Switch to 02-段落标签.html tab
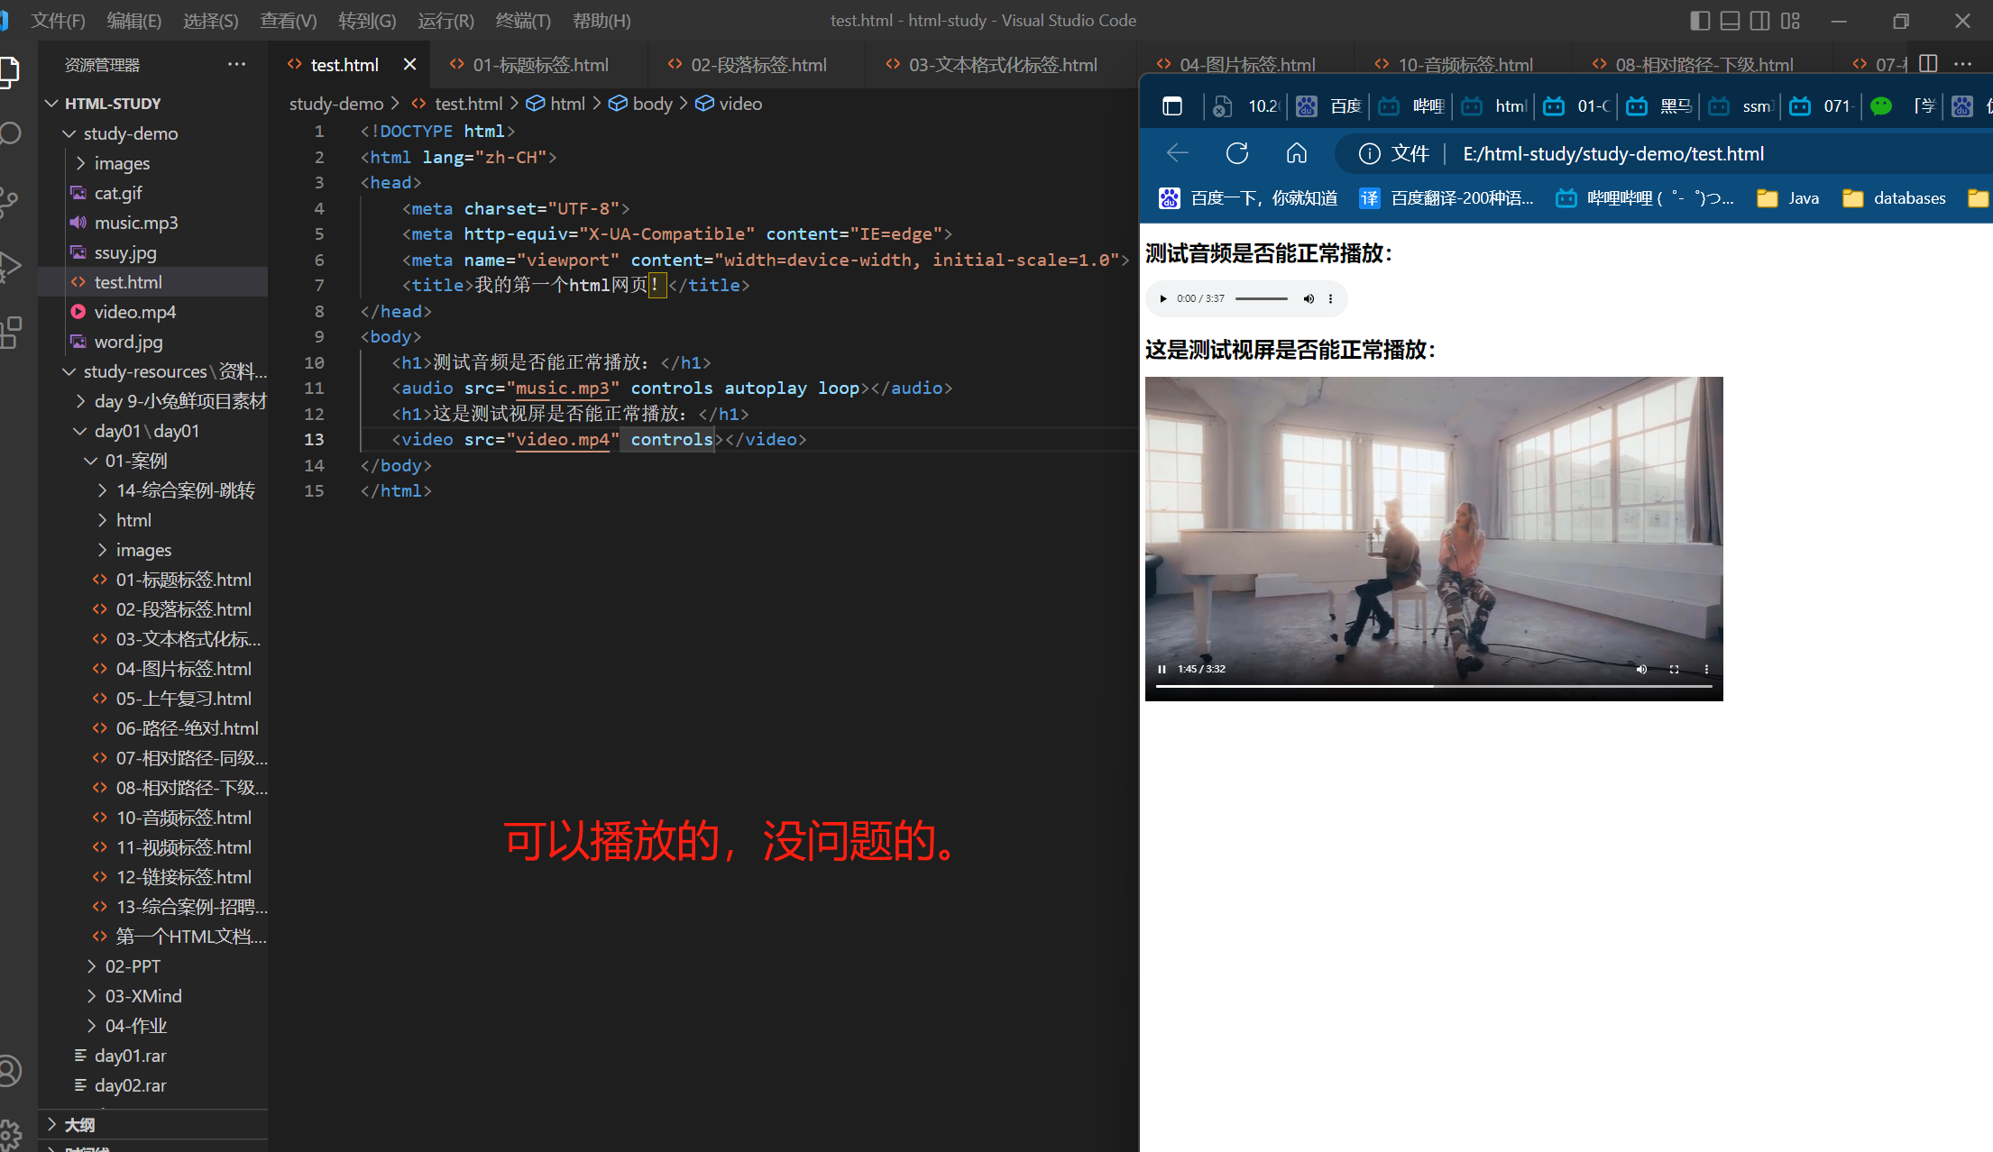Screen dimensions: 1993x1152 tap(758, 65)
